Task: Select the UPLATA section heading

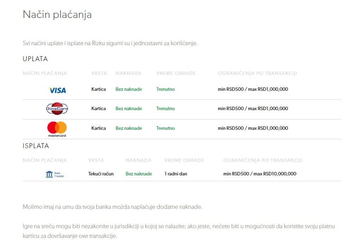Action: 35,59
